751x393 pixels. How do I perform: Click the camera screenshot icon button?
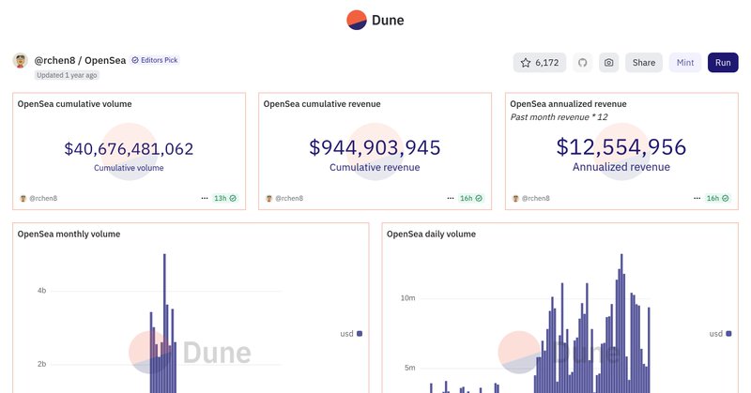coord(608,63)
